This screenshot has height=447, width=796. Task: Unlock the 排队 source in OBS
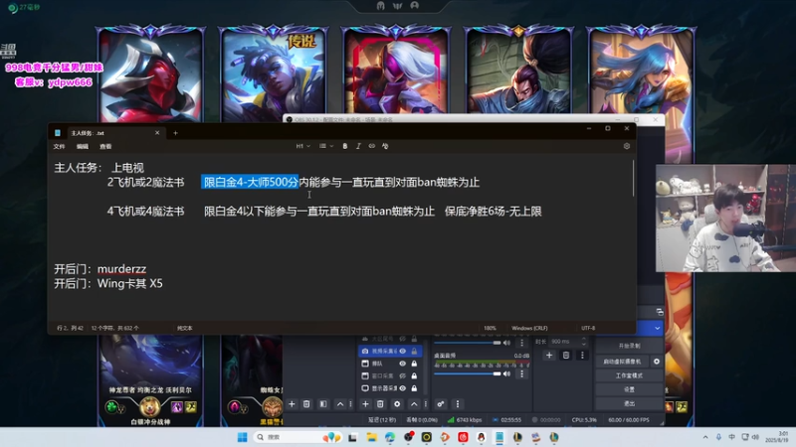414,364
